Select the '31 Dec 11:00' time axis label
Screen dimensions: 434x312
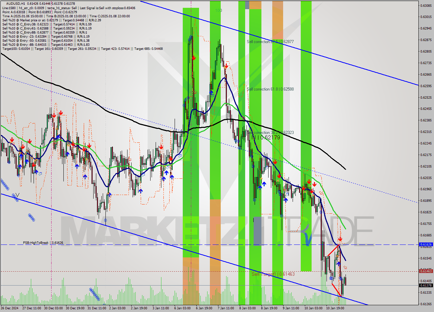pyautogui.click(x=97, y=309)
